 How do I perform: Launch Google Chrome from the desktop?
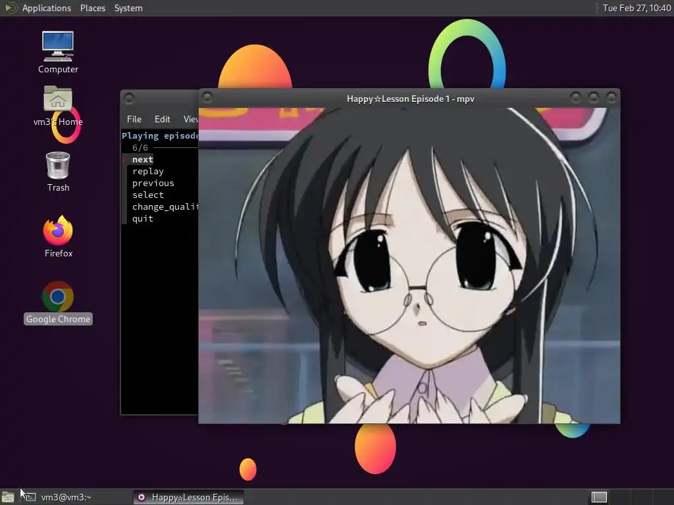pos(58,302)
